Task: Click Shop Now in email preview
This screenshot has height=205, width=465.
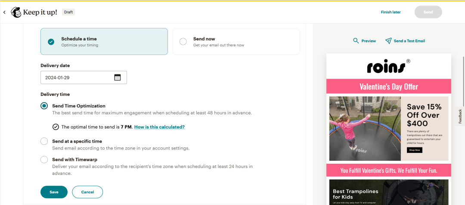Action: (x=414, y=150)
